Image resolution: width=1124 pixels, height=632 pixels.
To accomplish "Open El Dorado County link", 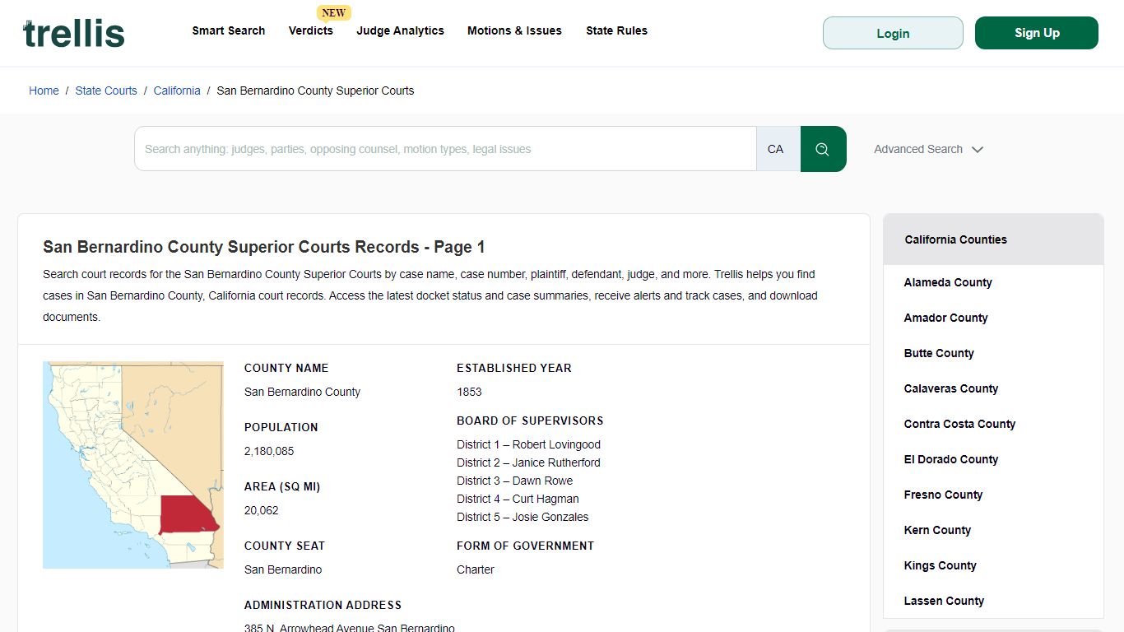I will click(x=951, y=459).
